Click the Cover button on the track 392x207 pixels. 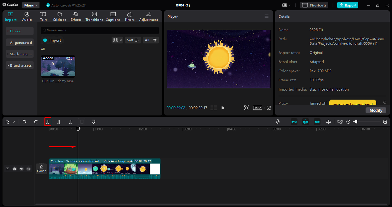coord(41,168)
